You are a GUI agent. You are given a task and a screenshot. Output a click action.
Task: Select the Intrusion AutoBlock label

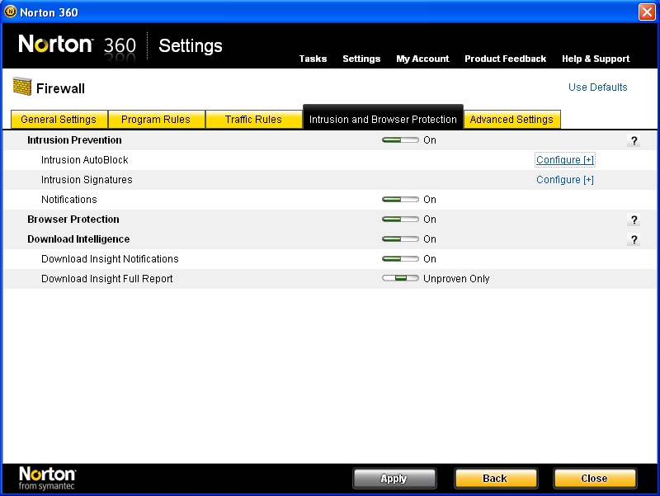(85, 160)
